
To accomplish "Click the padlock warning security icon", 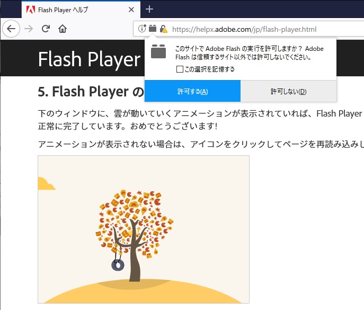I will click(x=163, y=29).
